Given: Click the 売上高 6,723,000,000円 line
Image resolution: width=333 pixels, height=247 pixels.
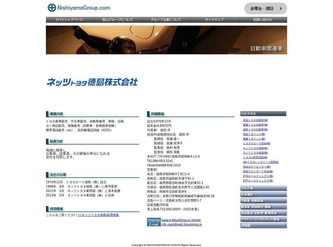Looking at the screenshot, I should click(x=174, y=209).
